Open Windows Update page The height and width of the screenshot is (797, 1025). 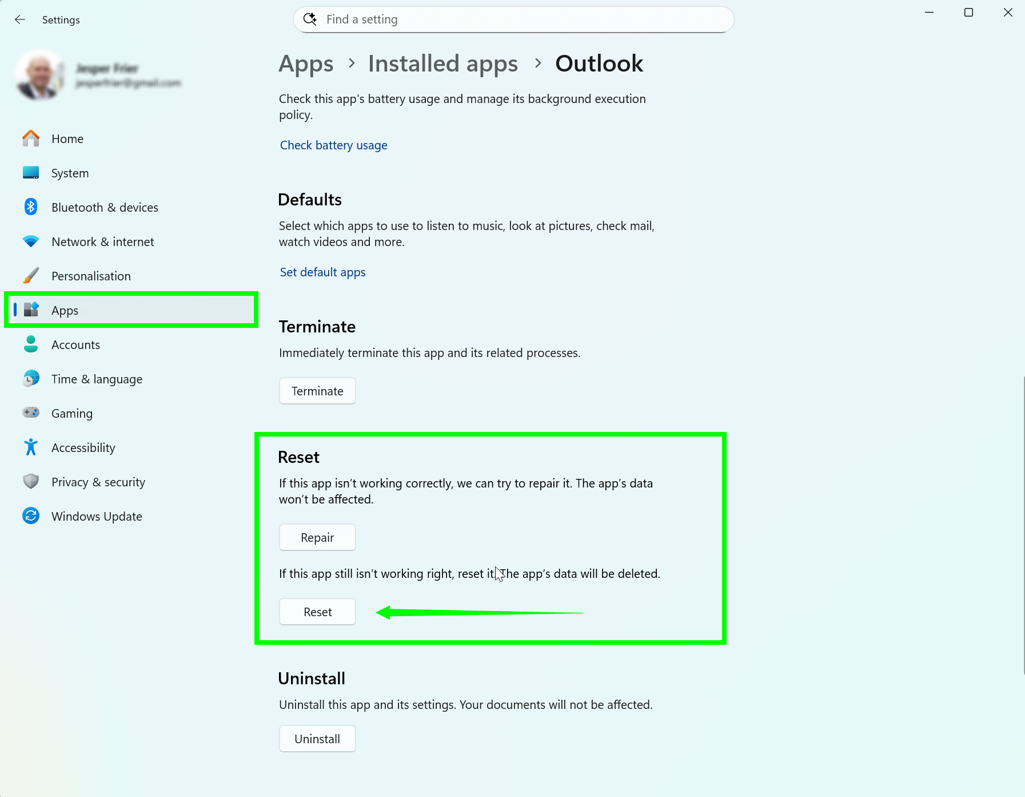pyautogui.click(x=131, y=516)
